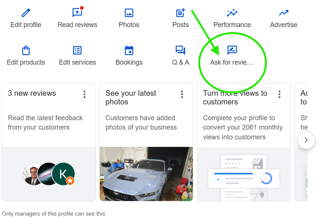Open options menu on See your latest photos card
This screenshot has width=320, height=219.
point(182,94)
